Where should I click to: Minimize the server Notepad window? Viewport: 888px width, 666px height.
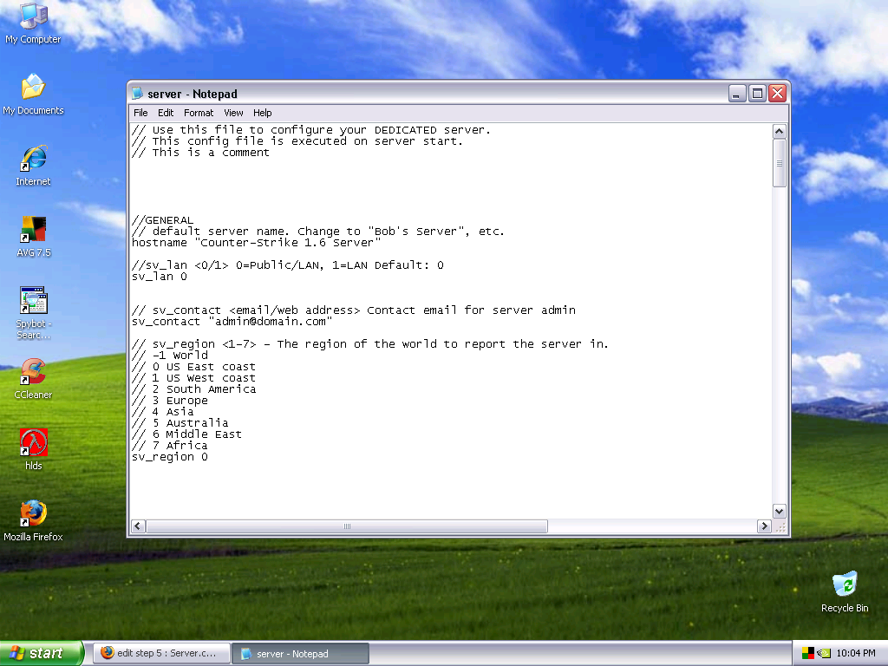pos(737,94)
